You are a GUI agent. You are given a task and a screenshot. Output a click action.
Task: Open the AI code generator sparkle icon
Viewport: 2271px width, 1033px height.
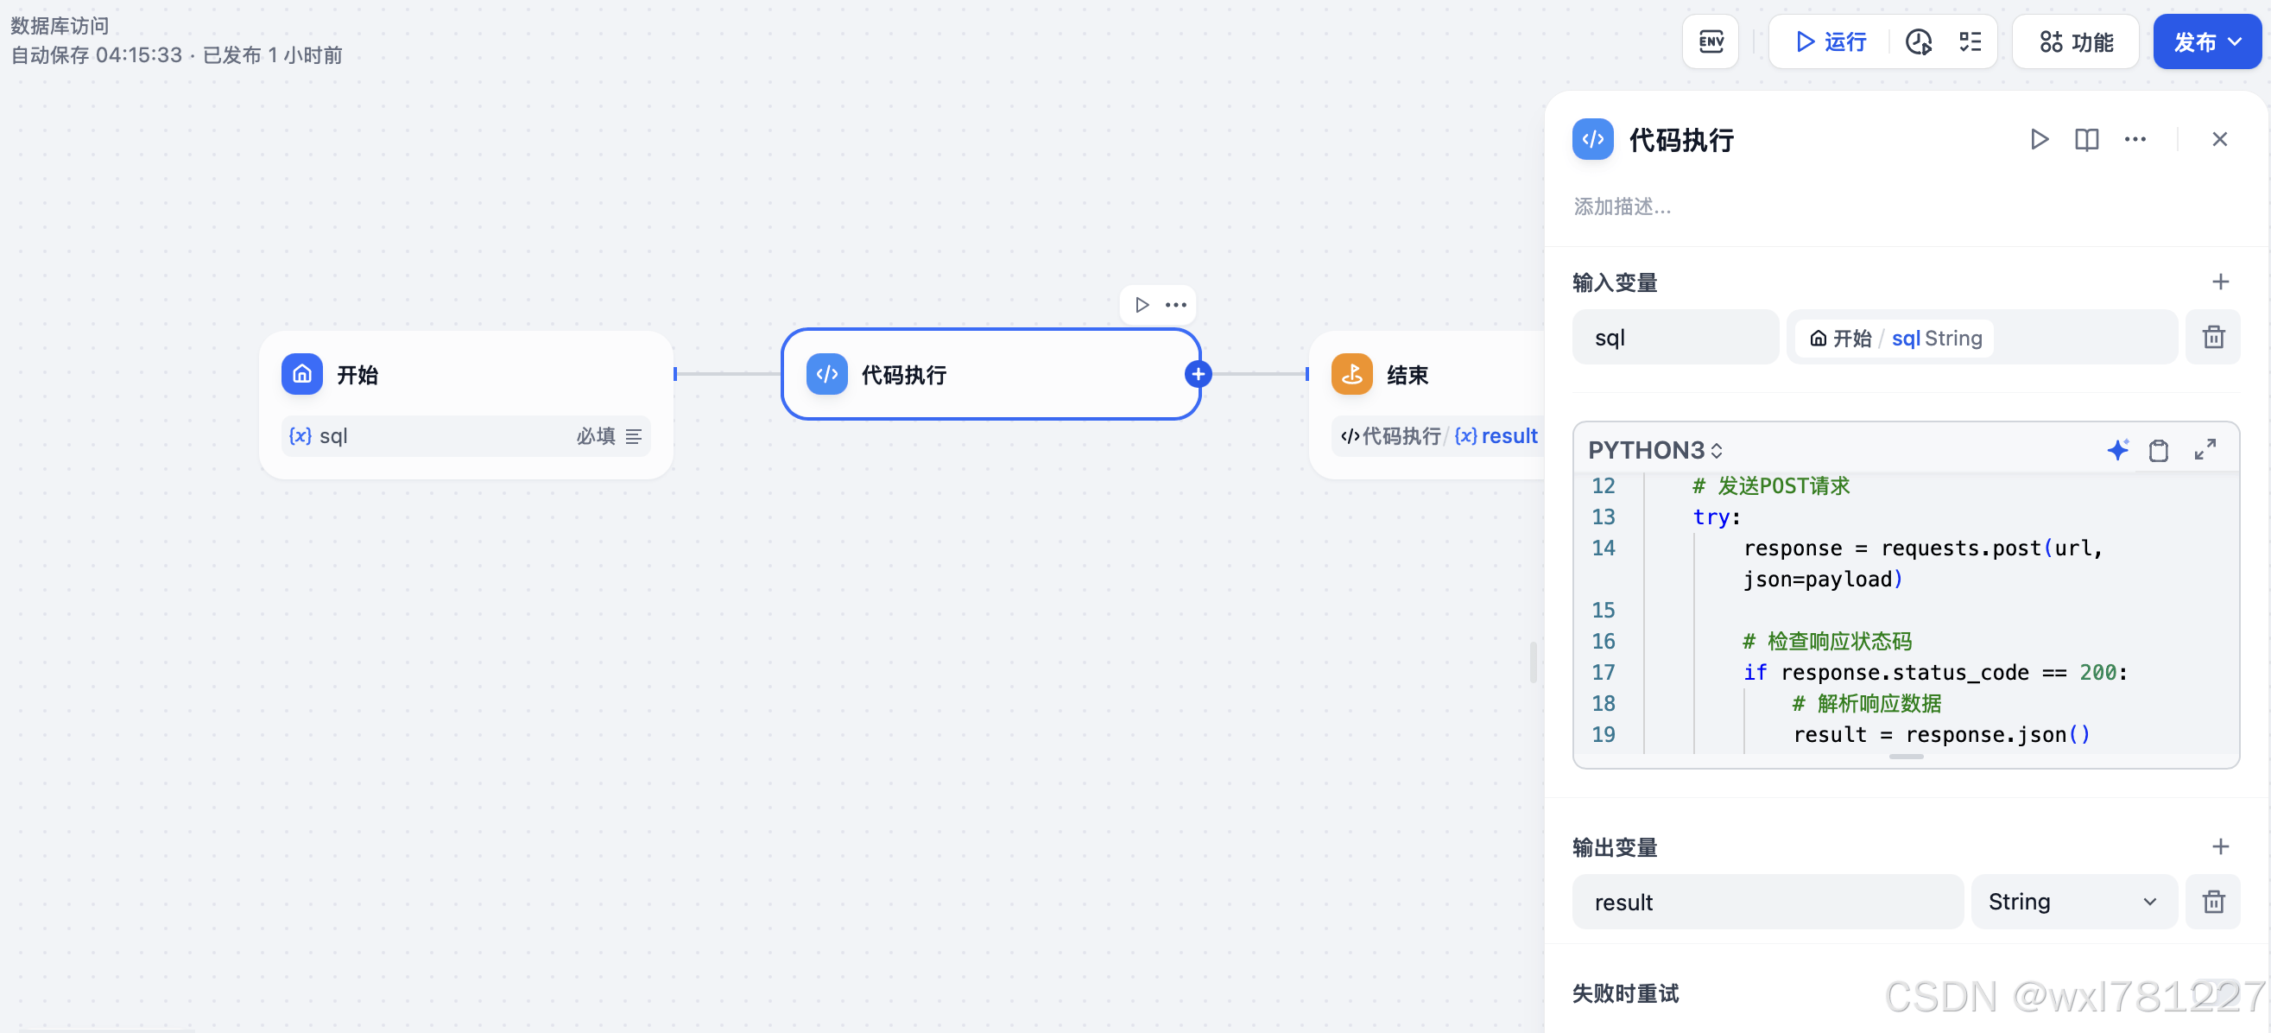coord(2117,451)
